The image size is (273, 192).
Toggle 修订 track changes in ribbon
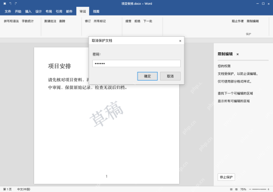coord(88,21)
